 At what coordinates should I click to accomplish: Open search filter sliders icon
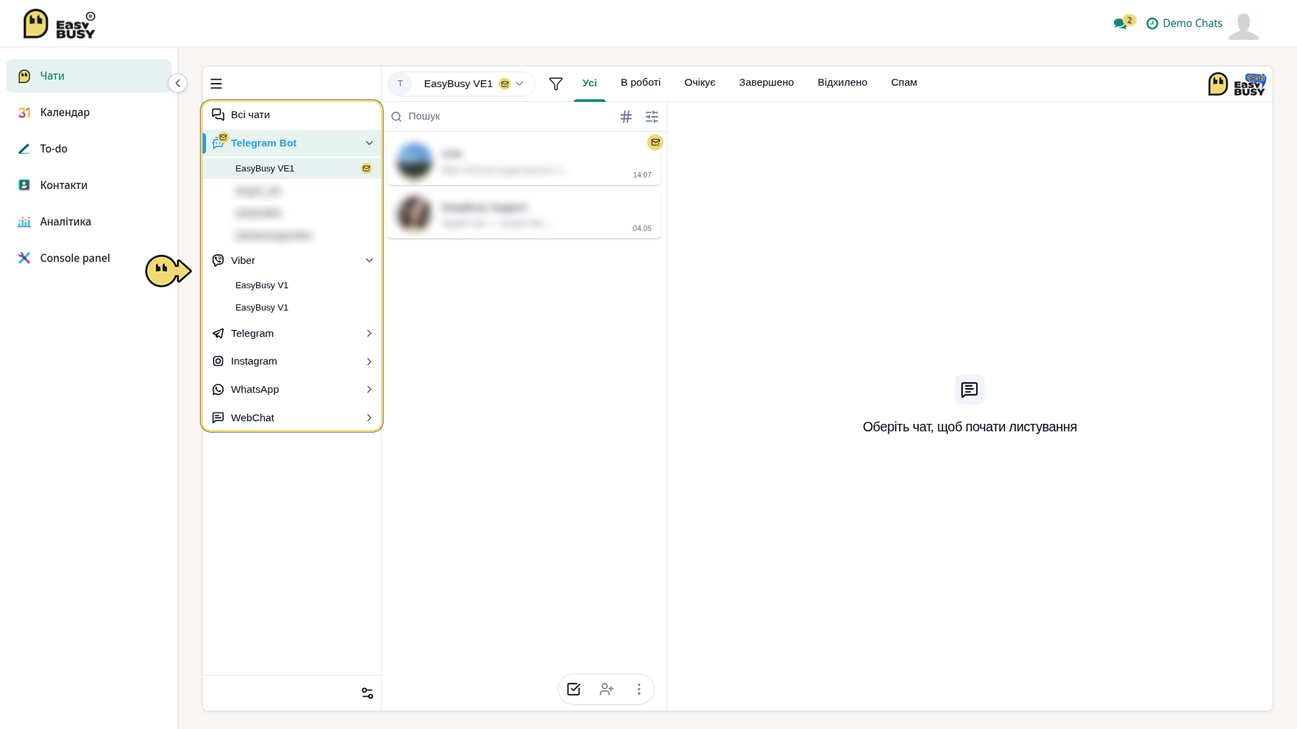[652, 117]
